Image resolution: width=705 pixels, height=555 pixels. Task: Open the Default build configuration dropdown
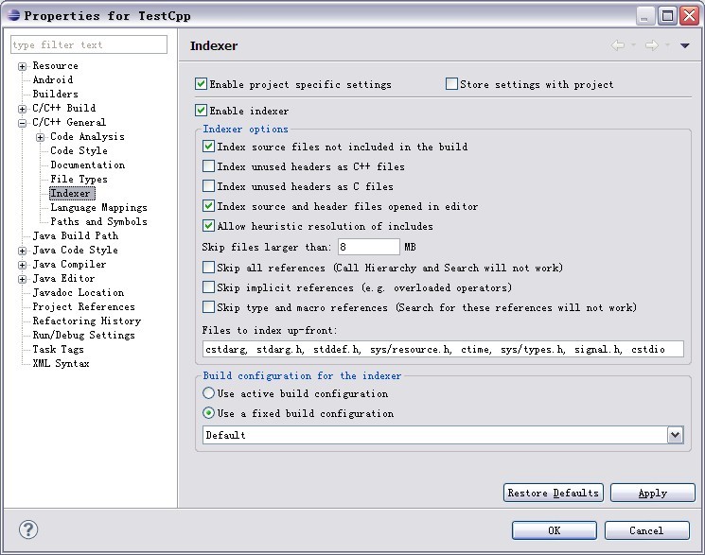[x=675, y=435]
